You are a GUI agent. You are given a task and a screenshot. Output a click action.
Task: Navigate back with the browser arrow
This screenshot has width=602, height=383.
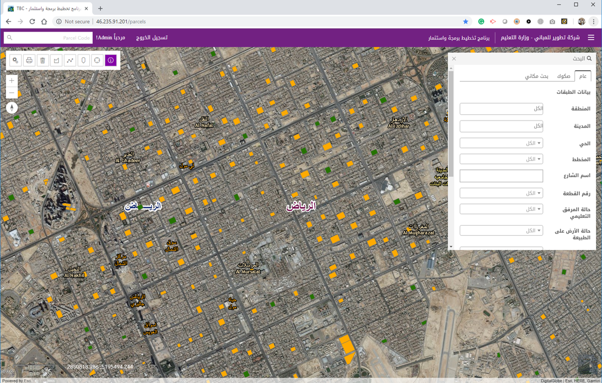tap(8, 21)
